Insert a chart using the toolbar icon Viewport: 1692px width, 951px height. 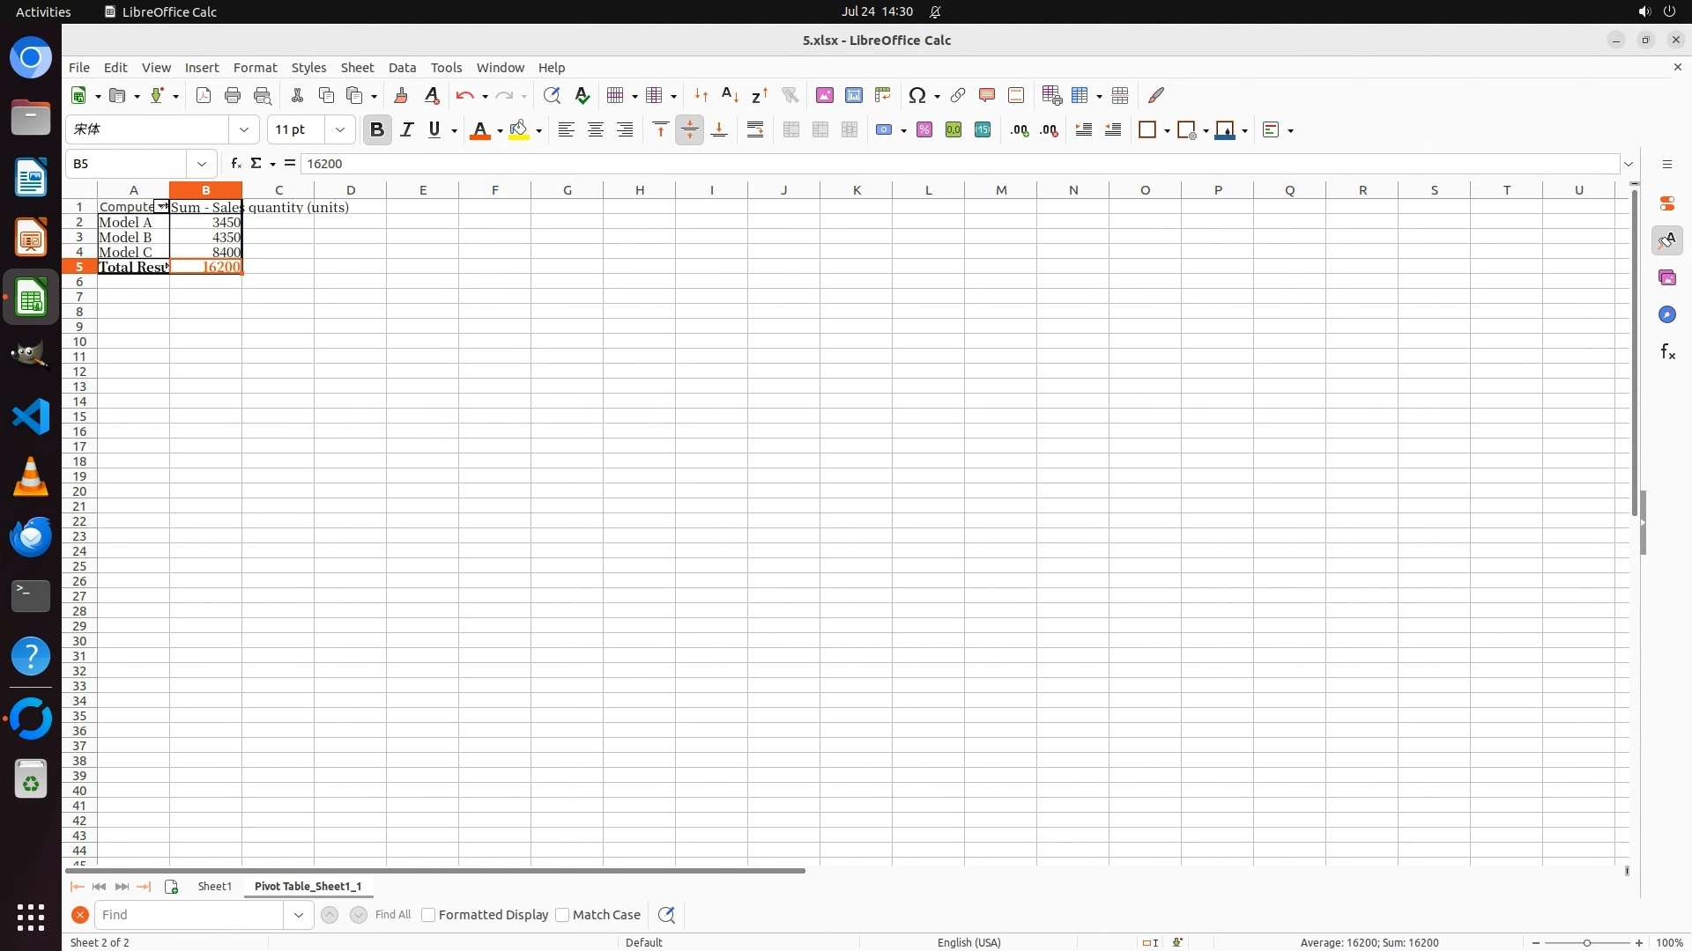pyautogui.click(x=853, y=95)
